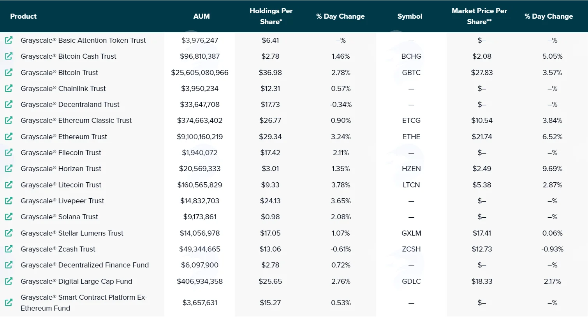Click external link icon for Litecoin Trust
Screen dimensions: 588x318
click(x=9, y=185)
